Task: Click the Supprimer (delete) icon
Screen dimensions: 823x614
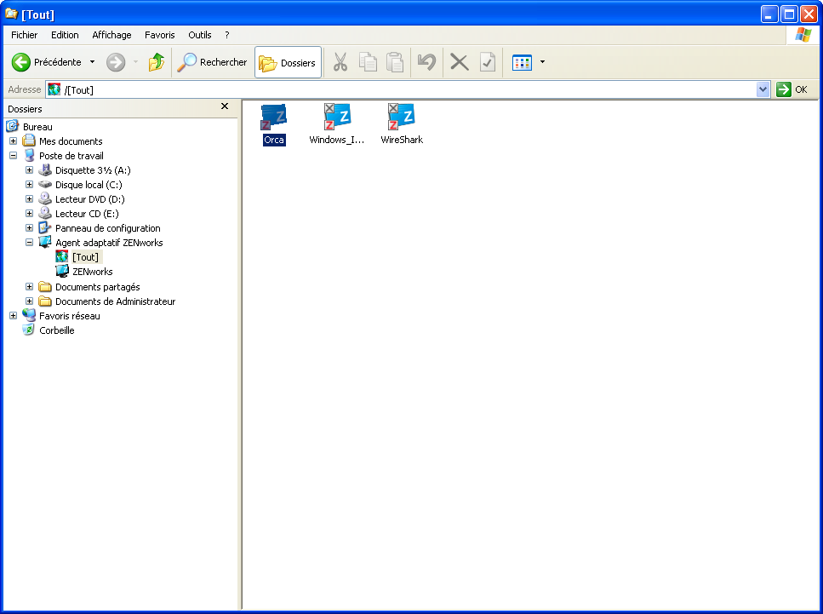Action: (x=457, y=61)
